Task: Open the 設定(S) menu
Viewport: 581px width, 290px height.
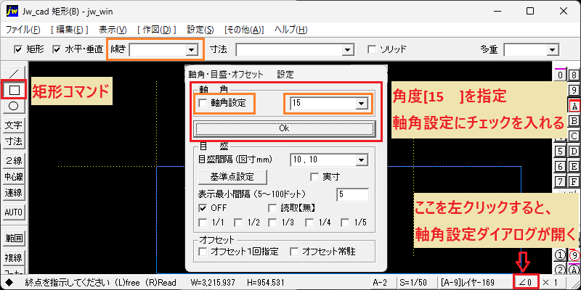Action: [200, 30]
